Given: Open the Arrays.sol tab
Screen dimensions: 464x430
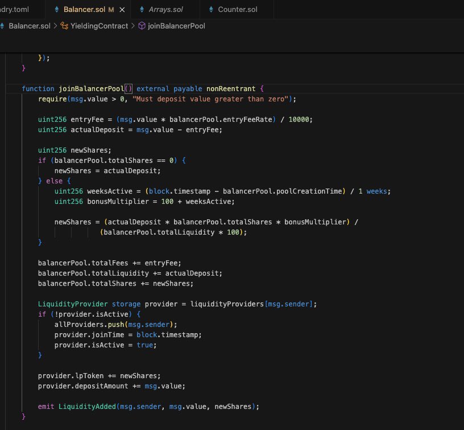Looking at the screenshot, I should (165, 10).
